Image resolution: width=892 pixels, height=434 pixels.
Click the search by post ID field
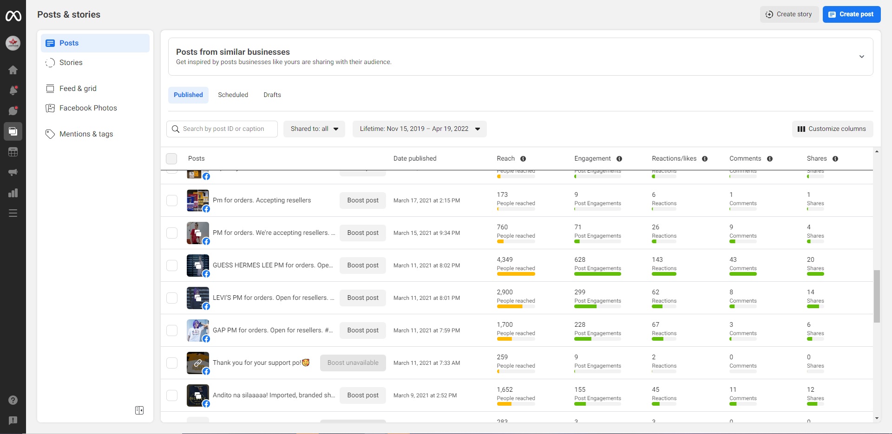pyautogui.click(x=223, y=129)
